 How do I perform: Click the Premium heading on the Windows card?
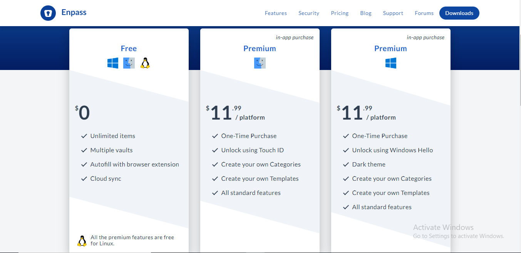390,48
